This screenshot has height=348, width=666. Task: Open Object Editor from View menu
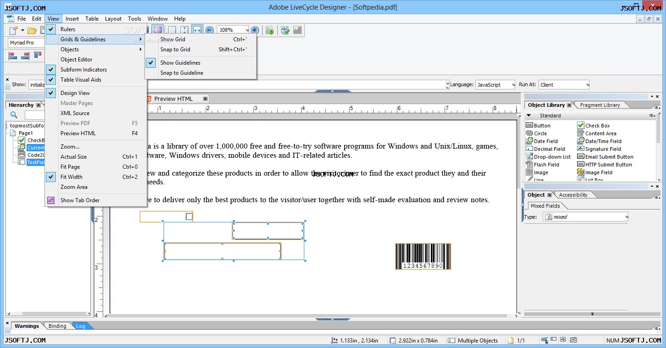[x=96, y=60]
